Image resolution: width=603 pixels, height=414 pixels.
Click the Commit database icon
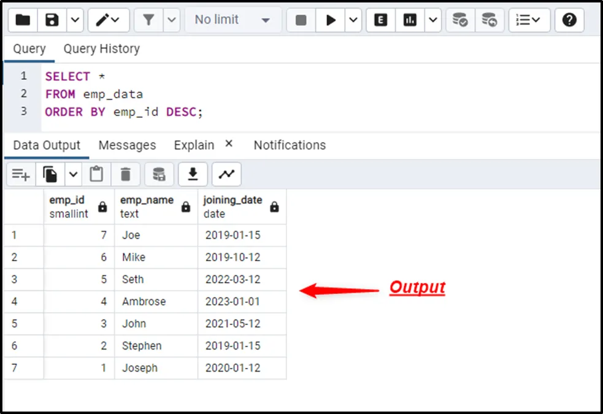point(460,20)
